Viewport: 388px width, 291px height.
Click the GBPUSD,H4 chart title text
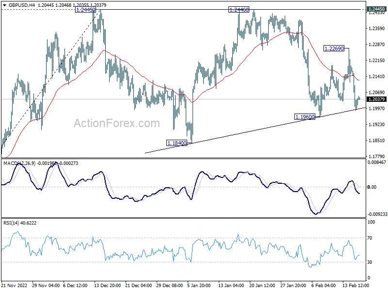point(22,5)
